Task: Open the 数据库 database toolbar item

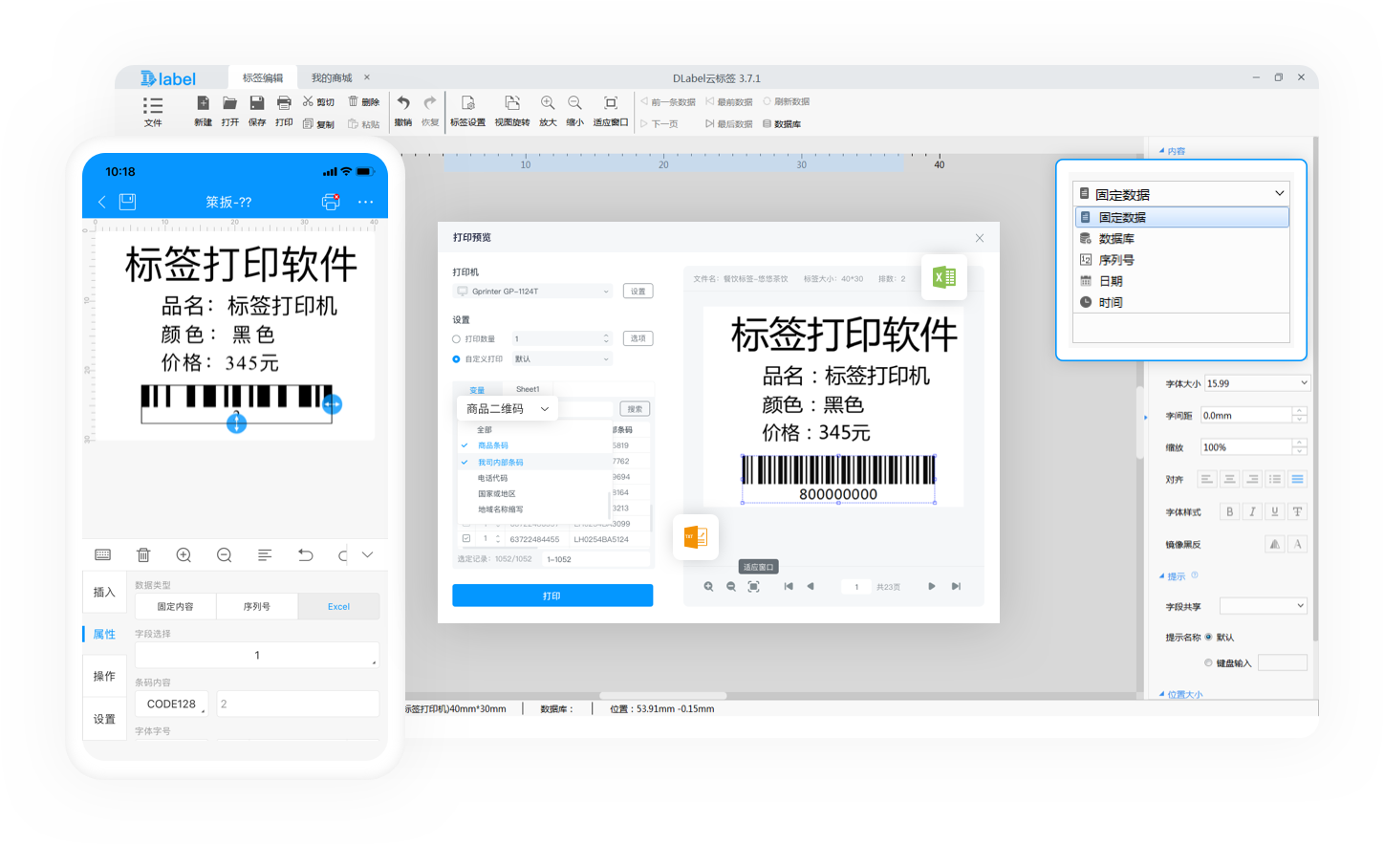Action: click(x=782, y=123)
